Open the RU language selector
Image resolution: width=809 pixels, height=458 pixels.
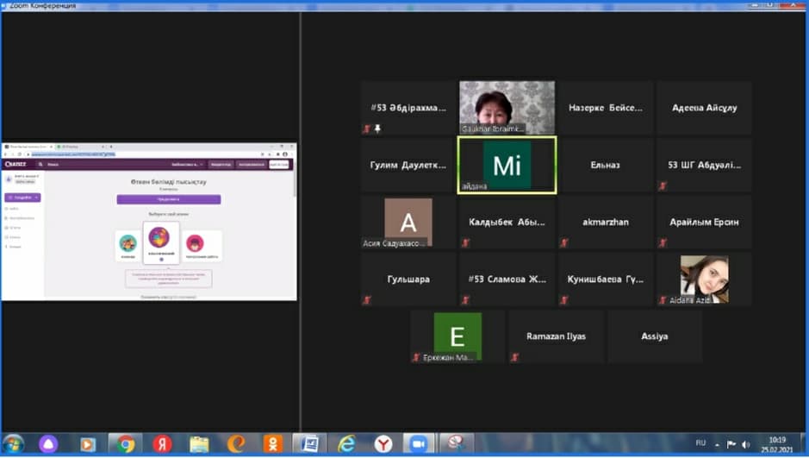click(700, 444)
